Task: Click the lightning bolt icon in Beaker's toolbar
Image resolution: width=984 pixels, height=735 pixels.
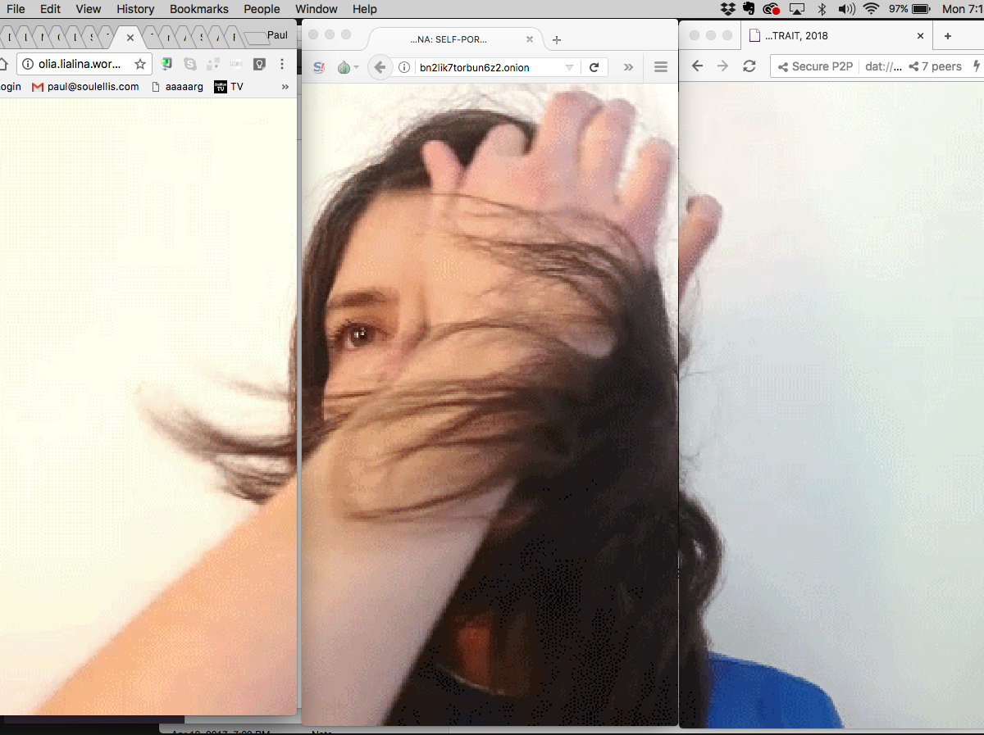Action: coord(977,66)
